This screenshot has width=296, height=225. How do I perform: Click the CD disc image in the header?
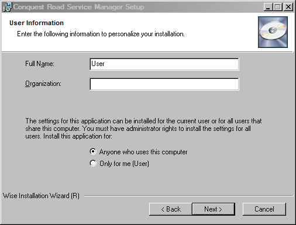tap(273, 32)
